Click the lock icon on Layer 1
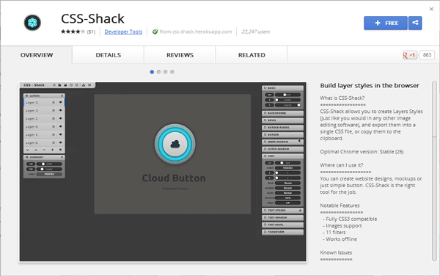This screenshot has width=440, height=276. pos(54,134)
